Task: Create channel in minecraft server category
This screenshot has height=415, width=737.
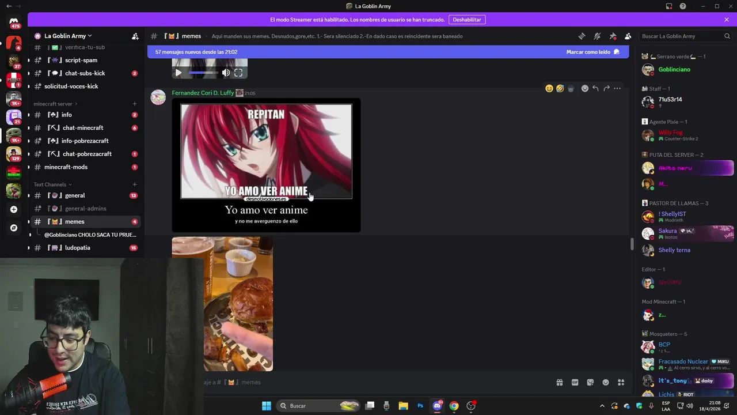Action: point(135,104)
